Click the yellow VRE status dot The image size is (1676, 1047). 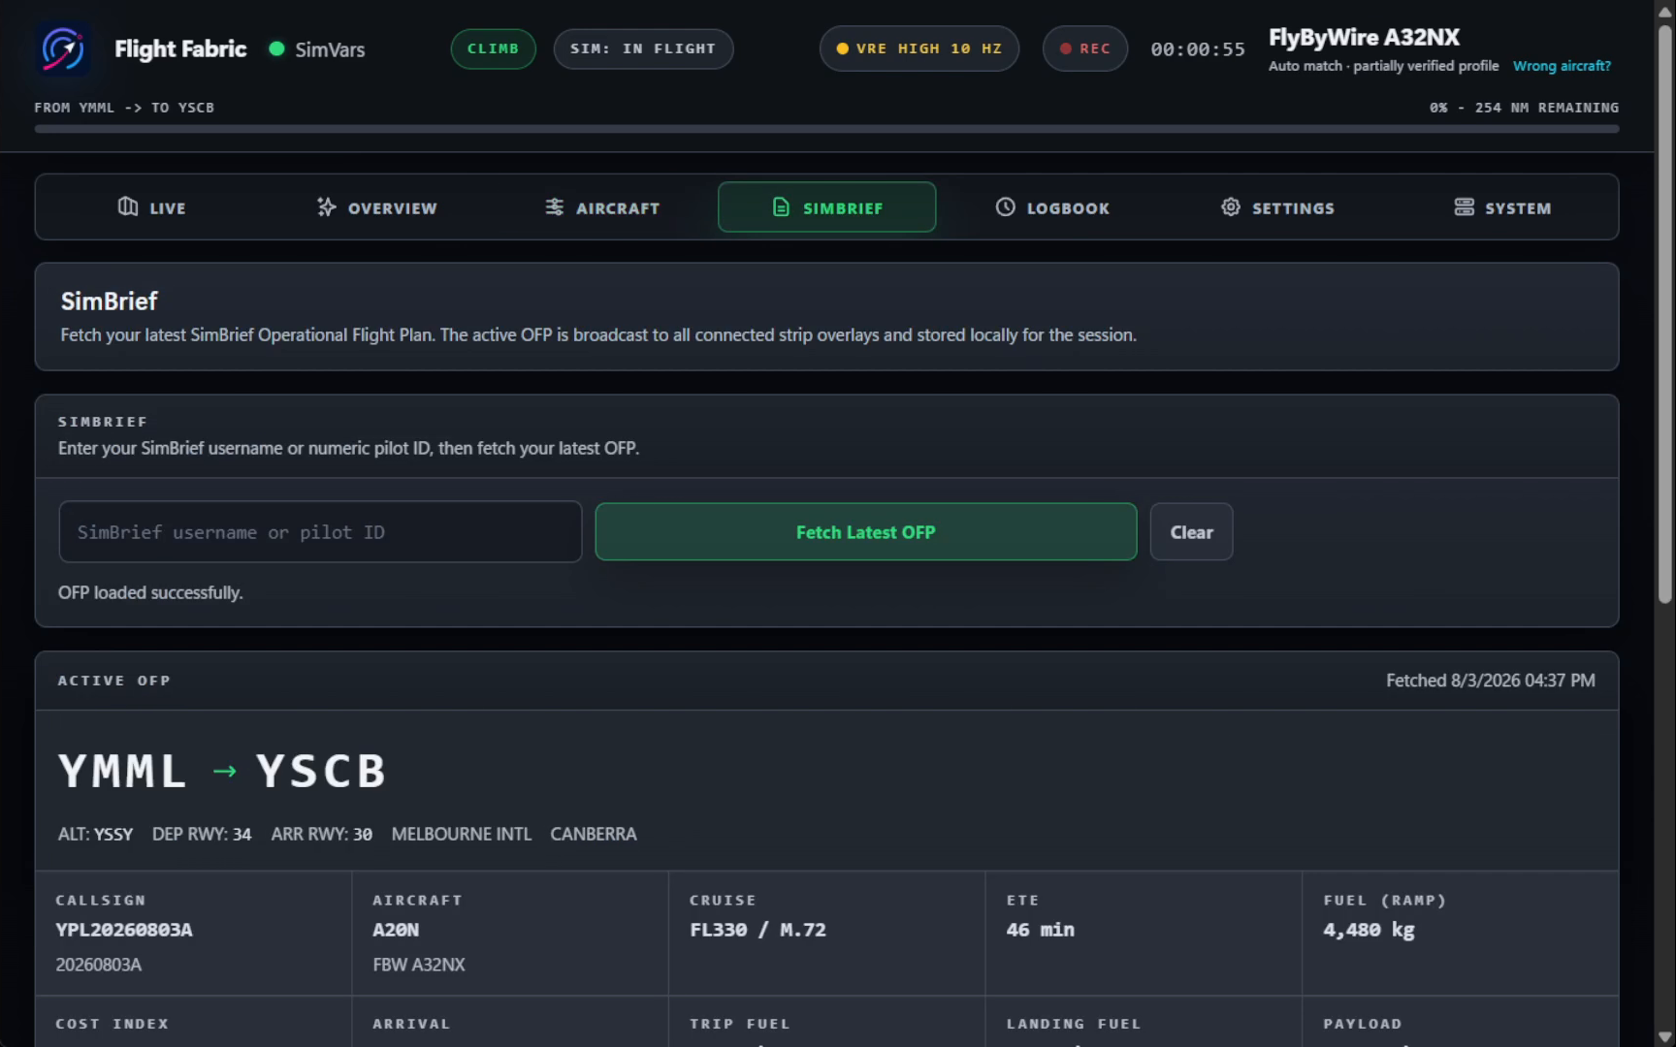click(x=842, y=48)
